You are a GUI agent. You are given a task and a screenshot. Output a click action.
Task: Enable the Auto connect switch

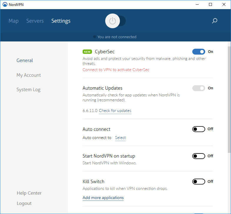[x=199, y=129]
